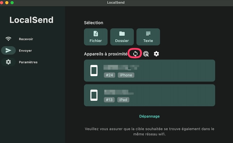Select Texte to send a message
This screenshot has width=233, height=143.
[148, 37]
